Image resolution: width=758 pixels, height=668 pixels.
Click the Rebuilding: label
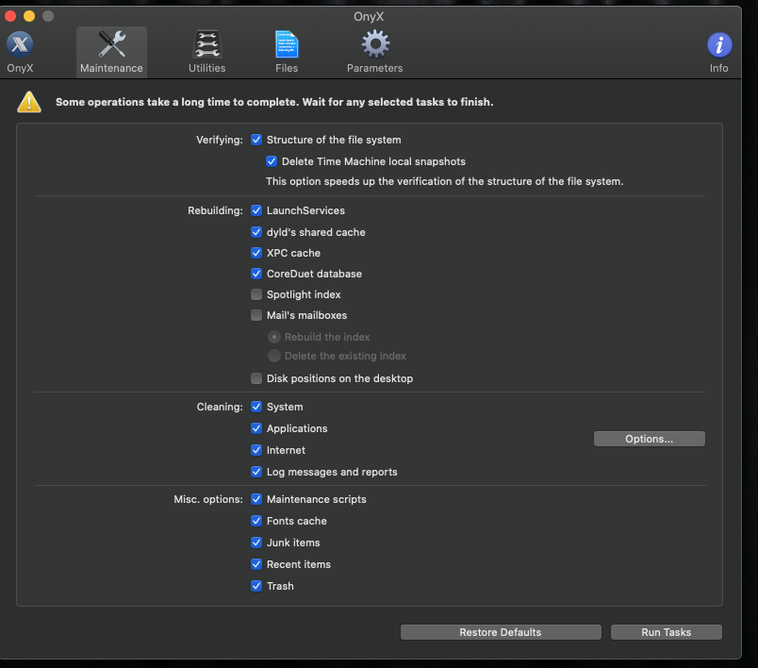(x=215, y=210)
